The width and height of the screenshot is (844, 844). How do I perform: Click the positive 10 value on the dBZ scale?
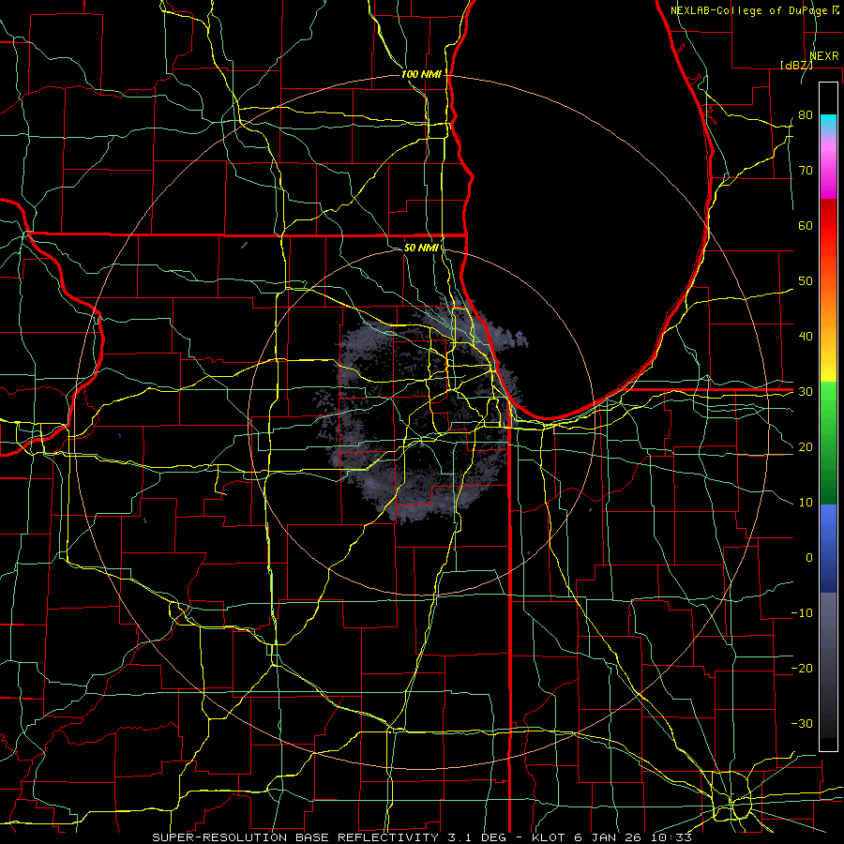(x=806, y=503)
